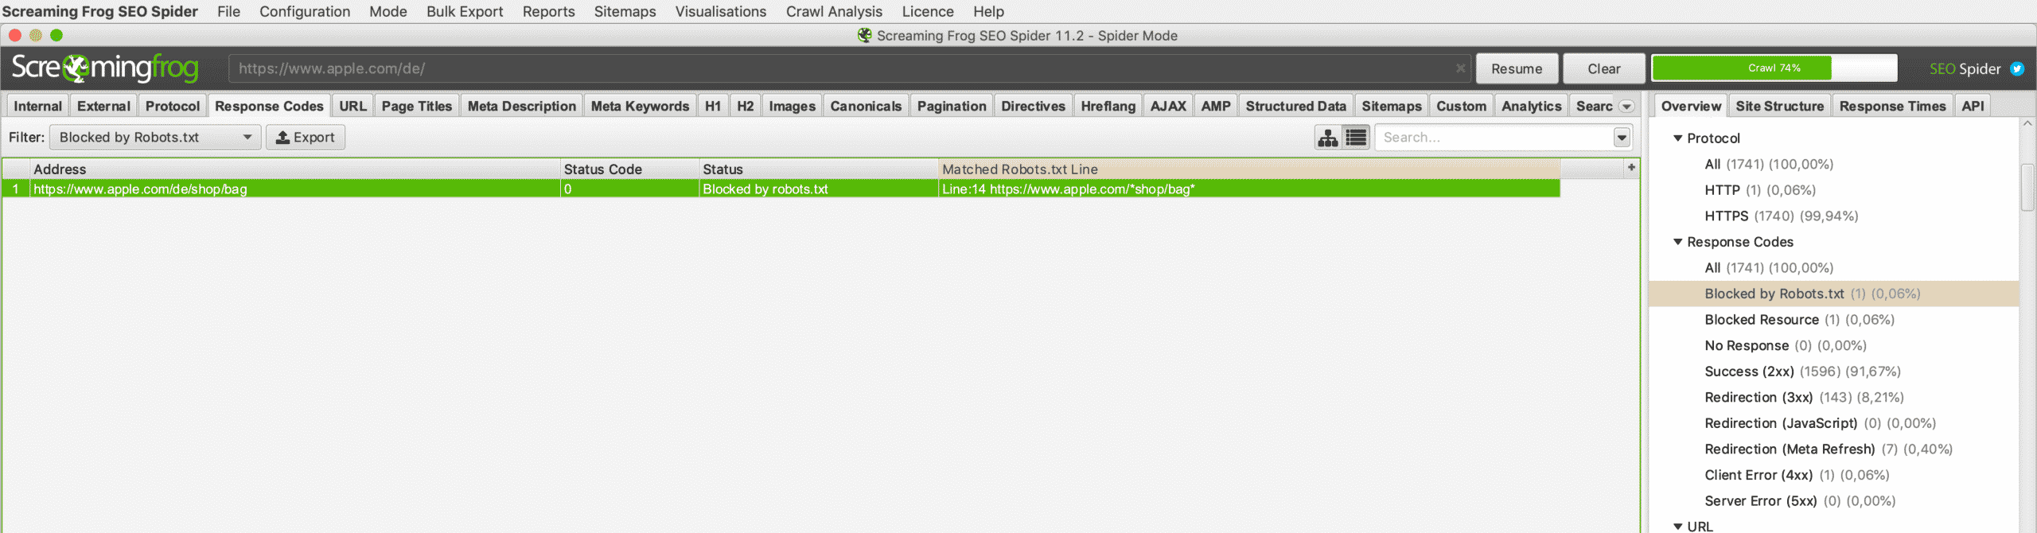Switch to the Pagination tab
This screenshot has width=2037, height=533.
coord(952,106)
